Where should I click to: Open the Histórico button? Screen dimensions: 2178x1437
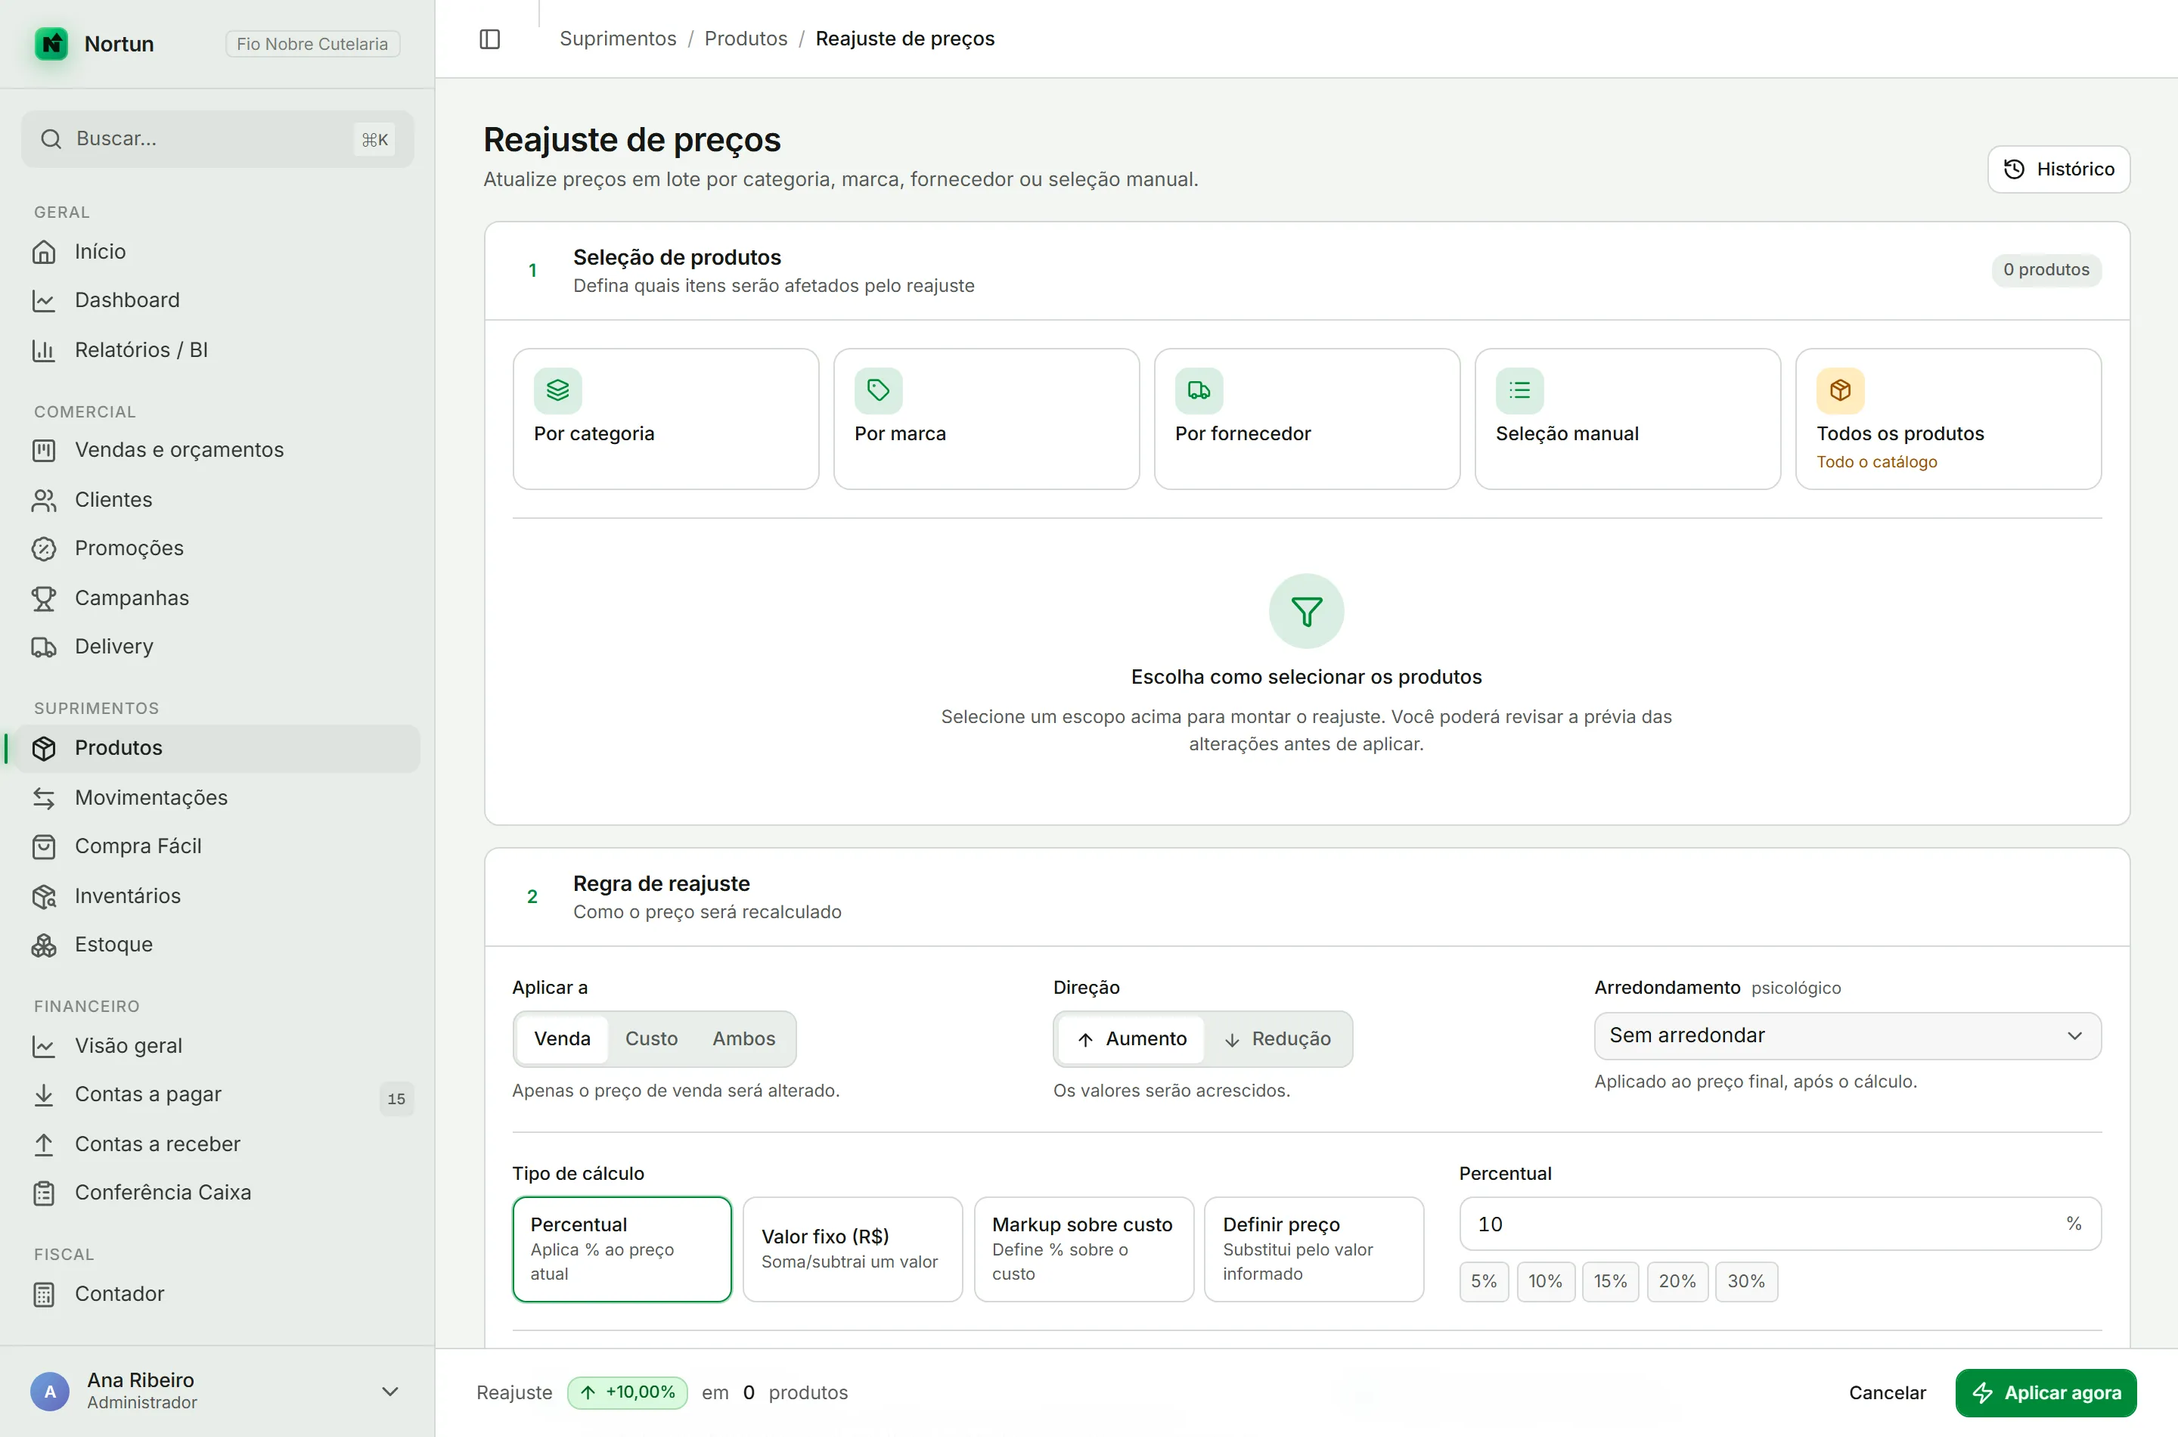2059,169
